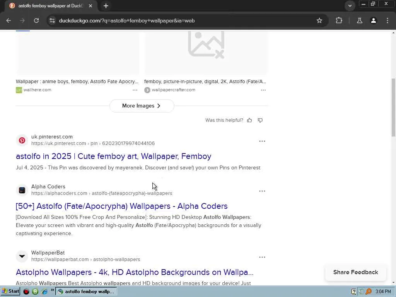Click the wallhere.com source link
The height and width of the screenshot is (297, 396).
37,90
